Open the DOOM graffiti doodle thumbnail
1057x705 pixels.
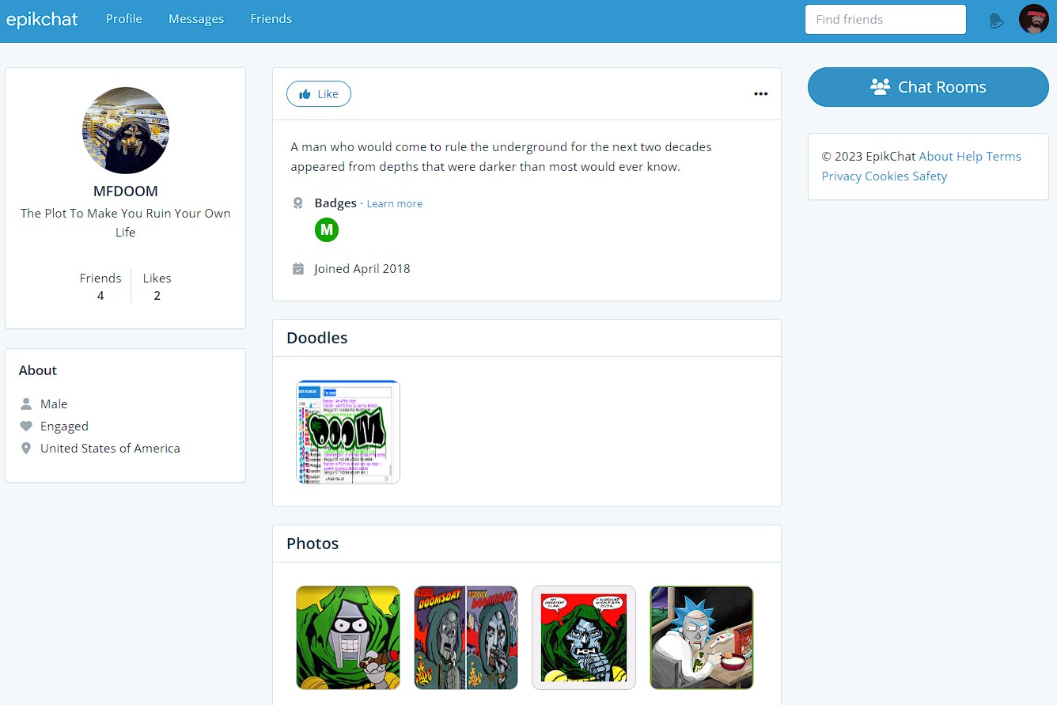[348, 432]
